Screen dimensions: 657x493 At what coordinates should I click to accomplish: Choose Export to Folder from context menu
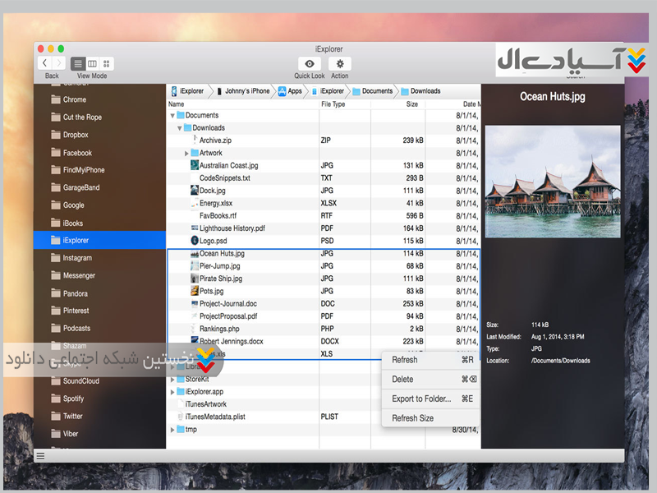[x=421, y=399]
